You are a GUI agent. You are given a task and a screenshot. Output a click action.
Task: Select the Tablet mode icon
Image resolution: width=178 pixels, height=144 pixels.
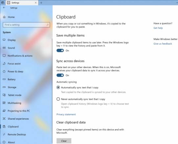pos(4,95)
